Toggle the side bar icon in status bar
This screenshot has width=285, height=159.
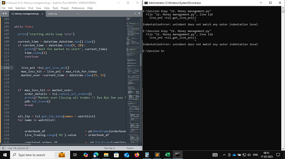tap(4, 148)
